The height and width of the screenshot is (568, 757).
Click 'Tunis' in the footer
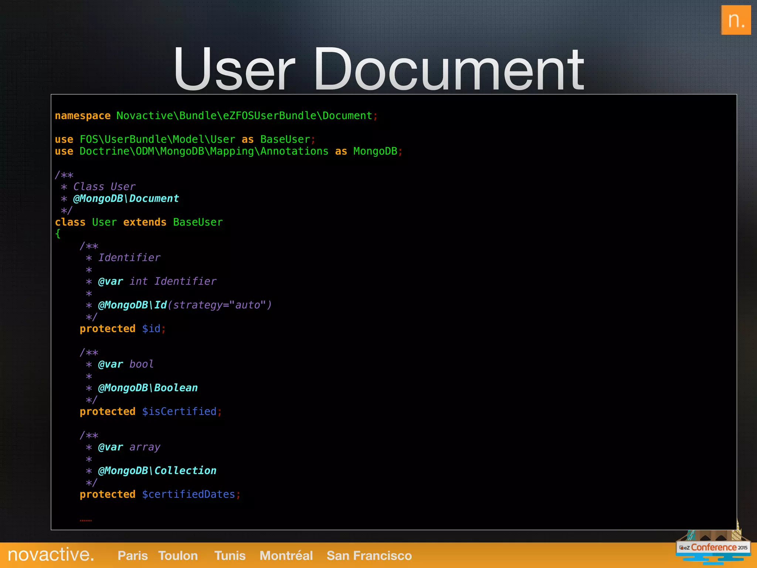pyautogui.click(x=230, y=555)
